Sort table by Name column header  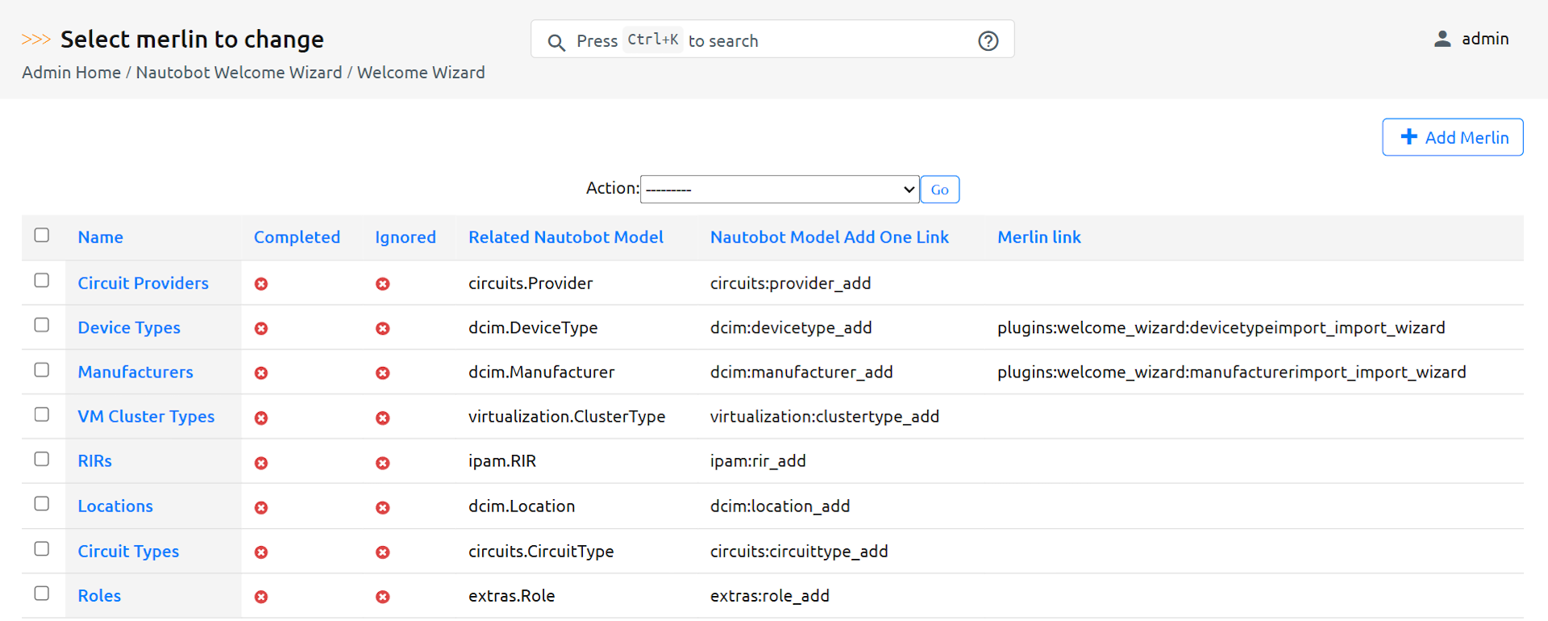coord(101,237)
